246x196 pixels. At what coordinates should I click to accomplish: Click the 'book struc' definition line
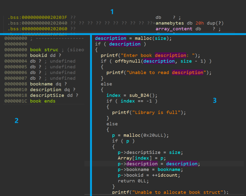click(44, 50)
